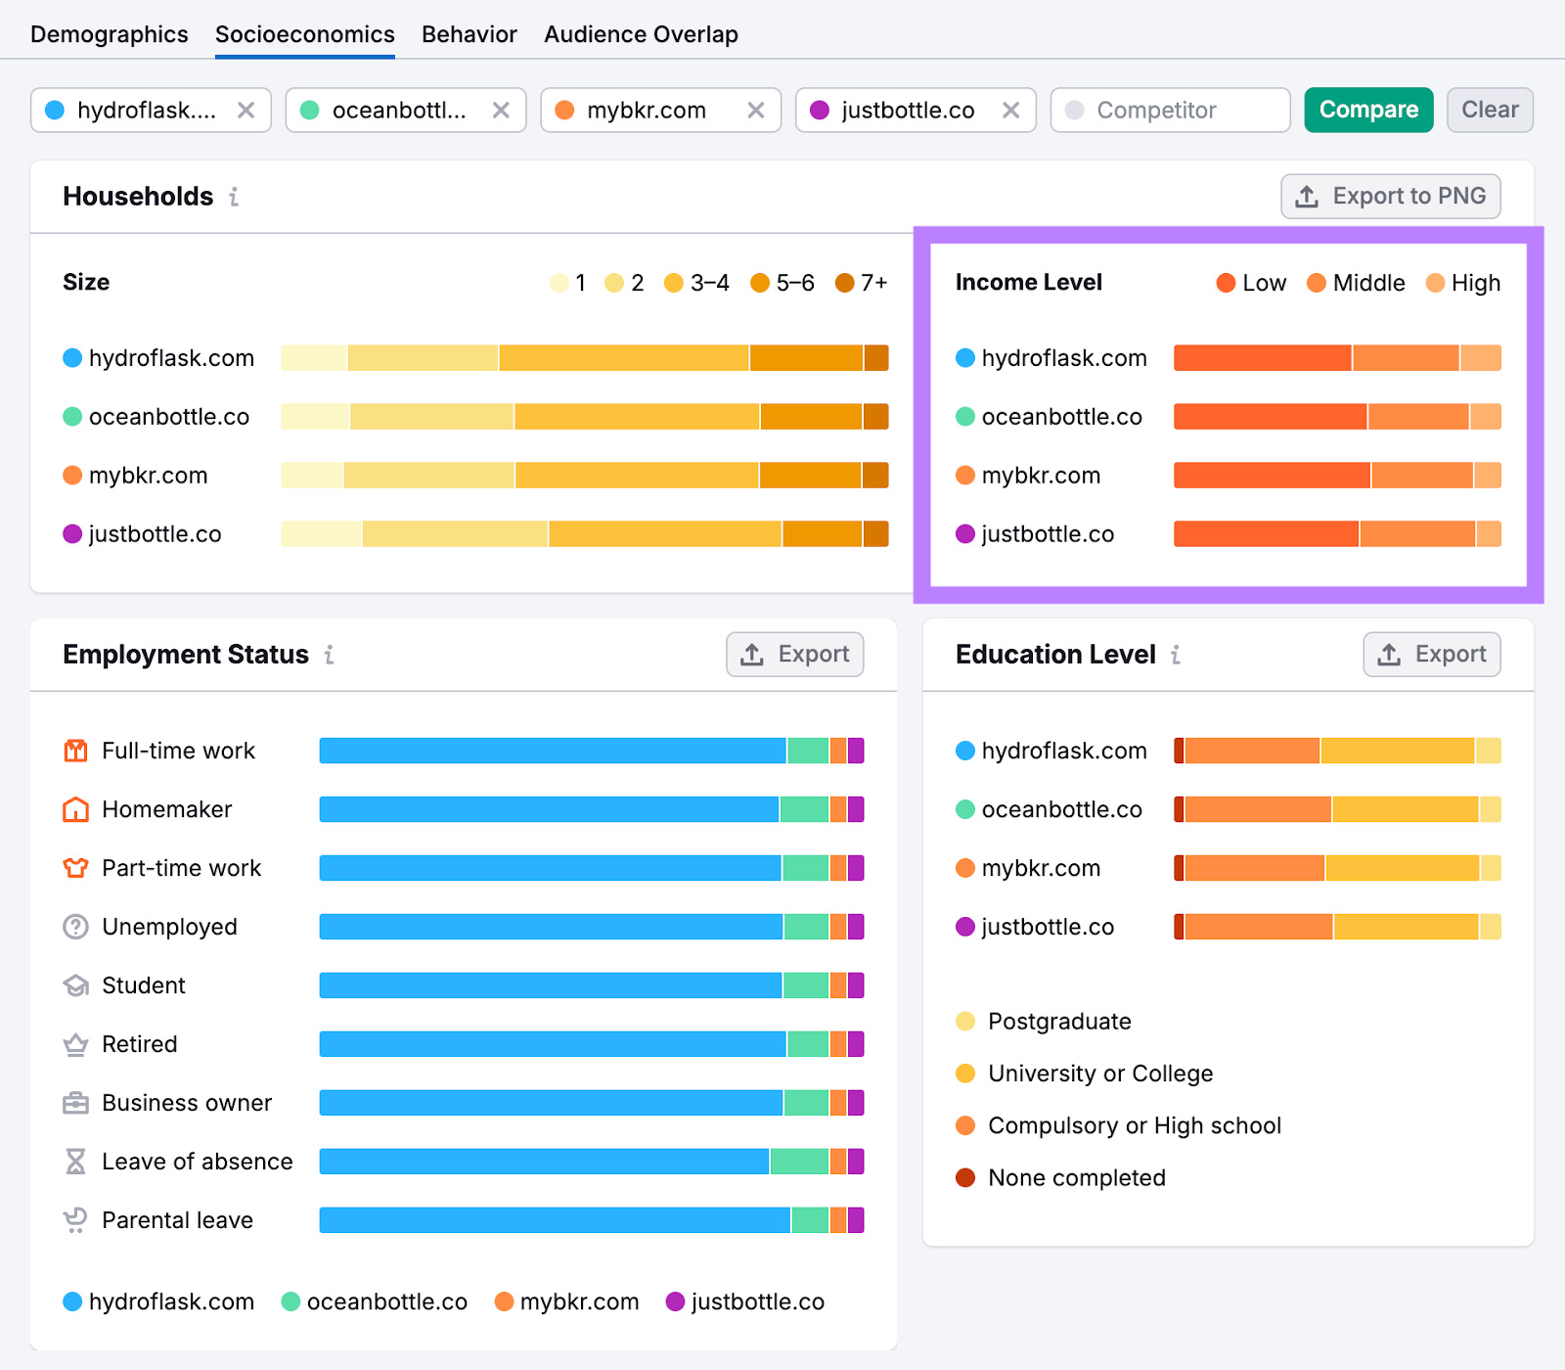Remove justbottle.co competitor with X icon
This screenshot has width=1565, height=1370.
click(1011, 111)
